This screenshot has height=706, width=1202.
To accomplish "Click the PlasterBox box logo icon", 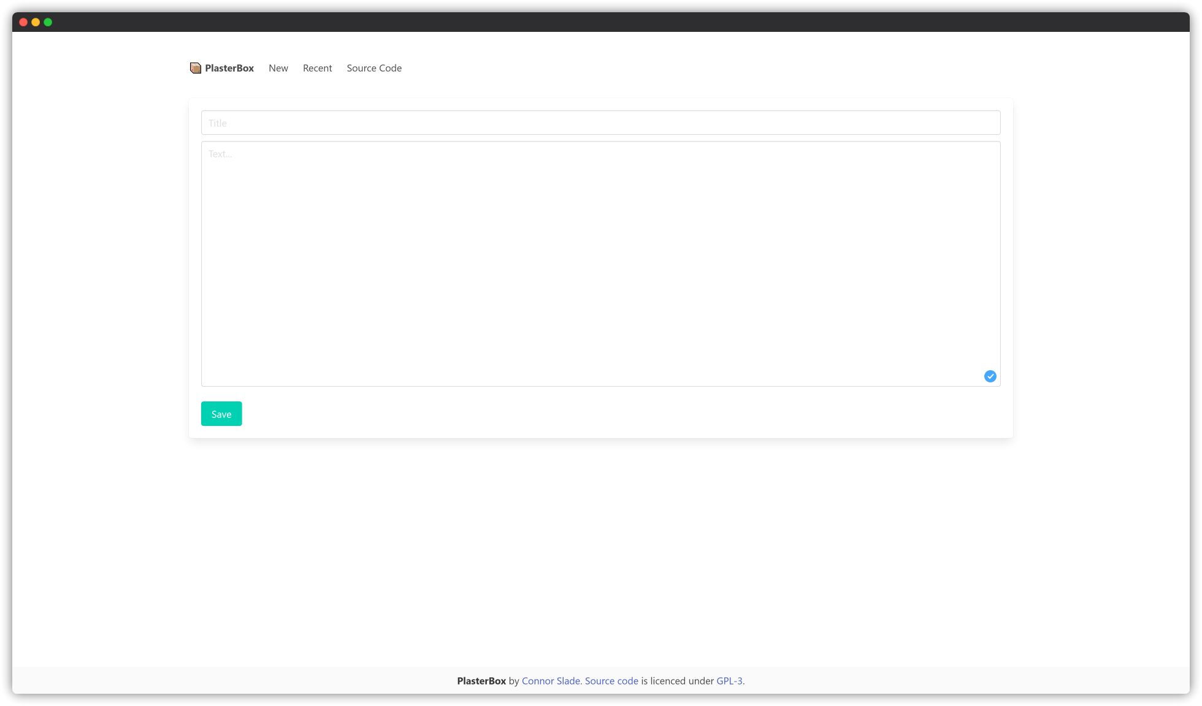I will pos(196,68).
